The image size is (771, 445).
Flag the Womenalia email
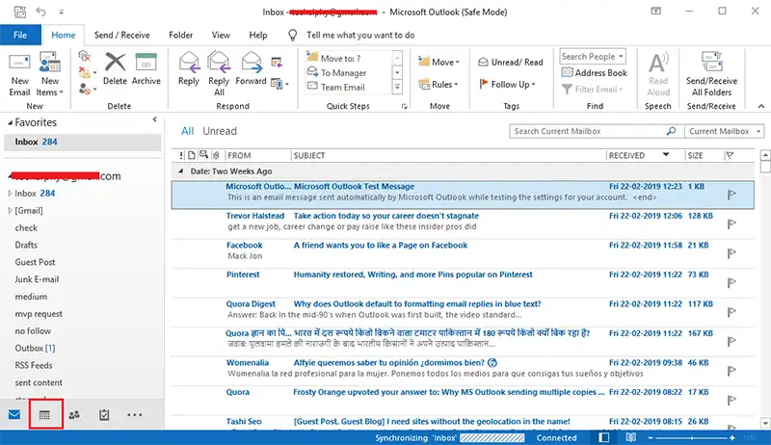731,370
